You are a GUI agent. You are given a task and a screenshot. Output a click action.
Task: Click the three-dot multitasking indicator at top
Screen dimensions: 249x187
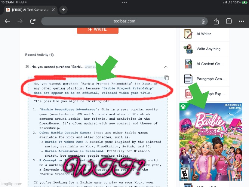[x=124, y=2]
